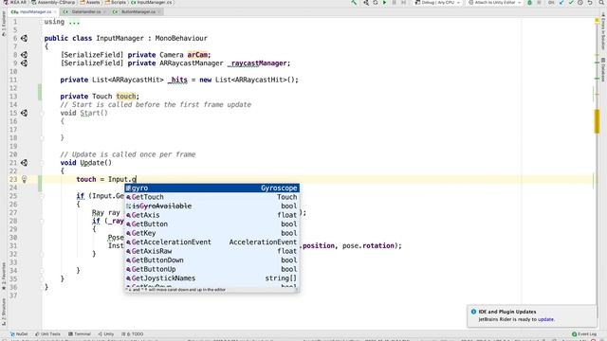Choose GetButtonDown completion suggestion
The height and width of the screenshot is (341, 607).
(212, 260)
